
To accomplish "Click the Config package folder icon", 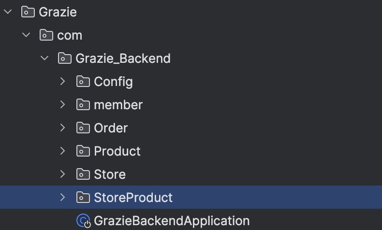I will [83, 81].
